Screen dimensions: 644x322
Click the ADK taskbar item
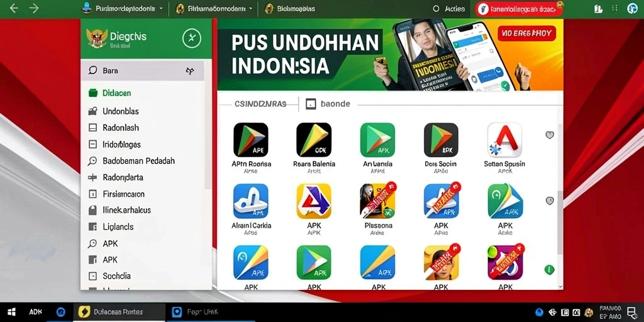tap(36, 312)
